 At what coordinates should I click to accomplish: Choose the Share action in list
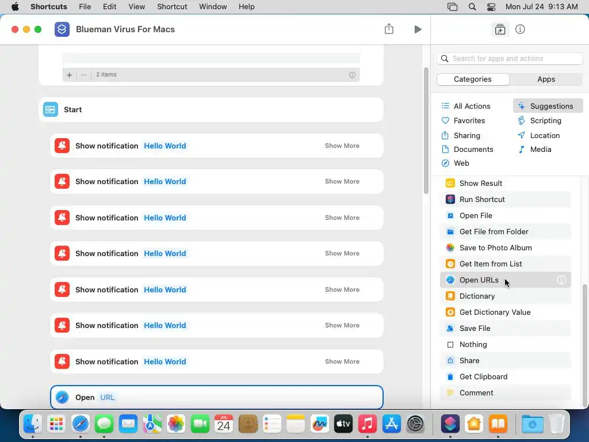click(505, 361)
